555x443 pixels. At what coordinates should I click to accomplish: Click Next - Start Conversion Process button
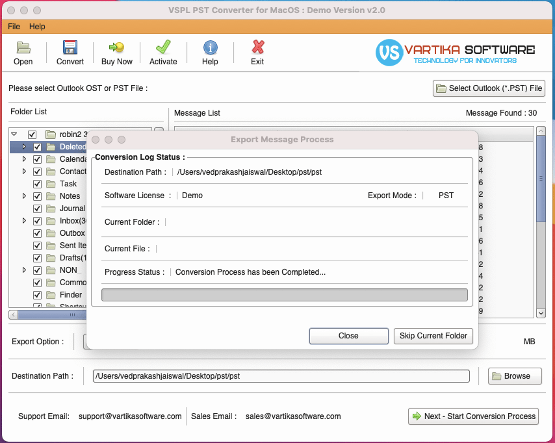point(473,416)
